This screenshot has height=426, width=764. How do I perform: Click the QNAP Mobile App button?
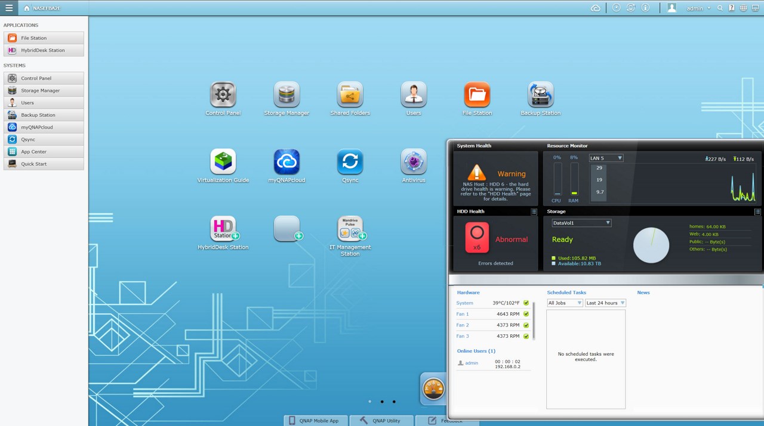316,420
